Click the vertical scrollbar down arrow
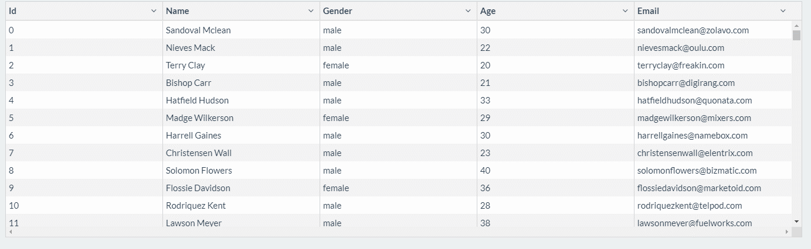This screenshot has width=811, height=249. point(796,222)
